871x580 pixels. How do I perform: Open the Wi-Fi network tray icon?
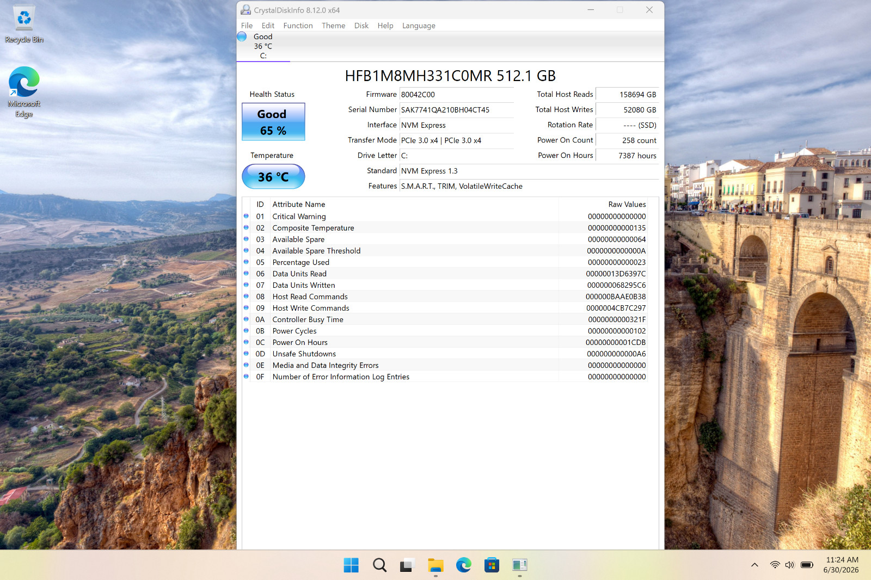tap(775, 565)
